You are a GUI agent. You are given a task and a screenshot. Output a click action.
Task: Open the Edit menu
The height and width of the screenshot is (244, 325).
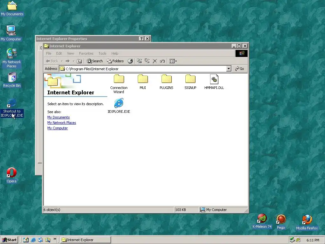coord(59,53)
